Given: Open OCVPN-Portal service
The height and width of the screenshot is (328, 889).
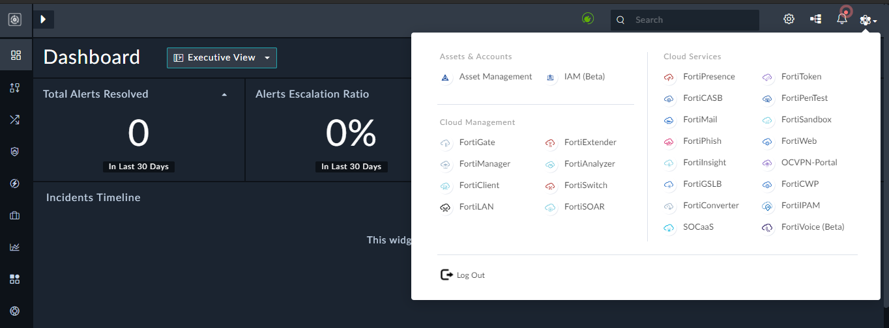Looking at the screenshot, I should click(x=809, y=163).
